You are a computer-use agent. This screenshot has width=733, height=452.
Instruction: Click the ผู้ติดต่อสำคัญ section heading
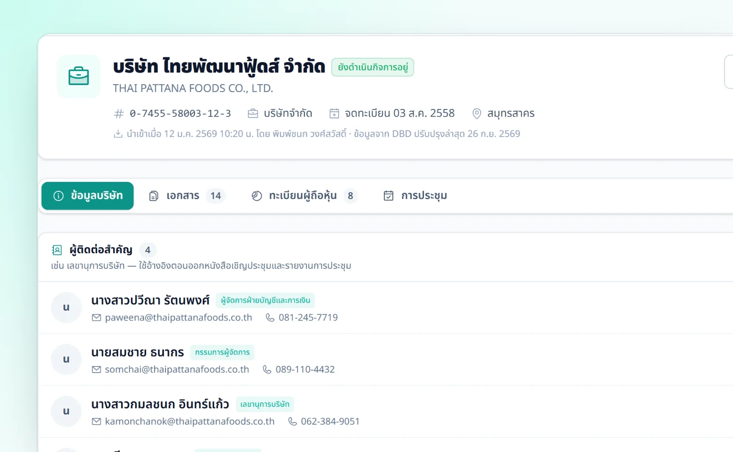pyautogui.click(x=101, y=250)
